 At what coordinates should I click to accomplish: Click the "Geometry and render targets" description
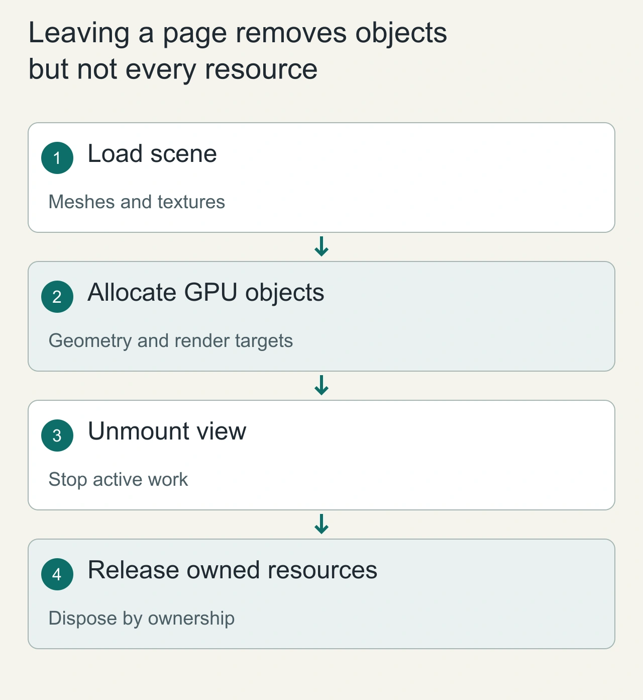(x=171, y=340)
